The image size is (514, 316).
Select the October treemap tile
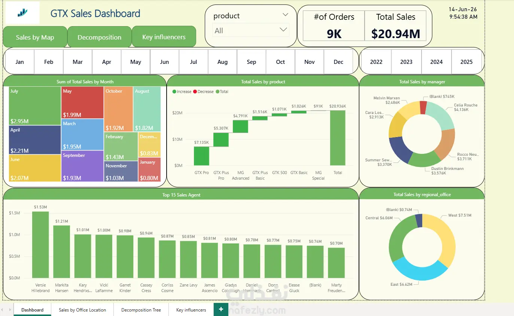point(119,109)
